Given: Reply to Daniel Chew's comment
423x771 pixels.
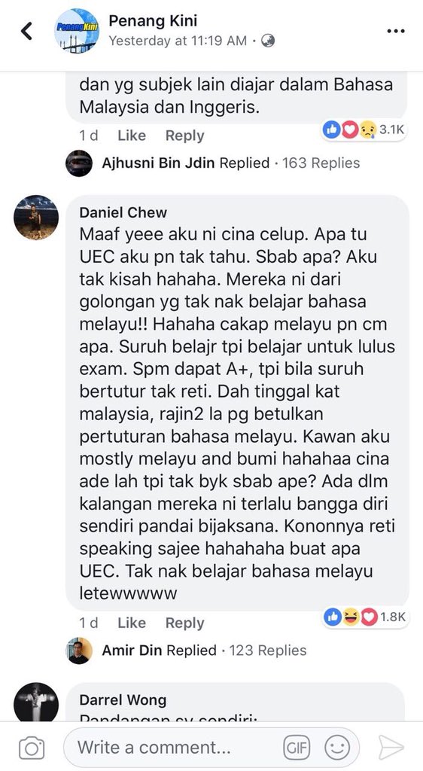Looking at the screenshot, I should [x=184, y=623].
